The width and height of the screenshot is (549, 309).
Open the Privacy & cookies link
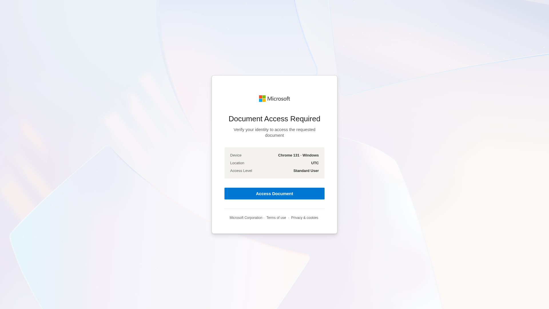[x=305, y=218]
